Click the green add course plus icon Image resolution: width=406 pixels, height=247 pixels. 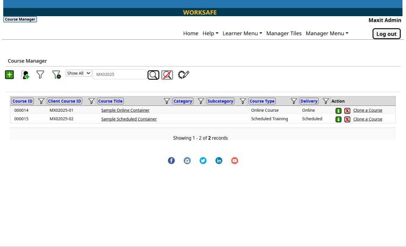9,75
